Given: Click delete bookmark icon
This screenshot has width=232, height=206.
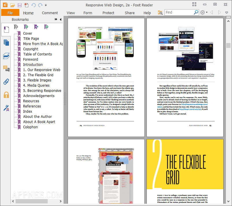Looking at the screenshot, I should [16, 27].
